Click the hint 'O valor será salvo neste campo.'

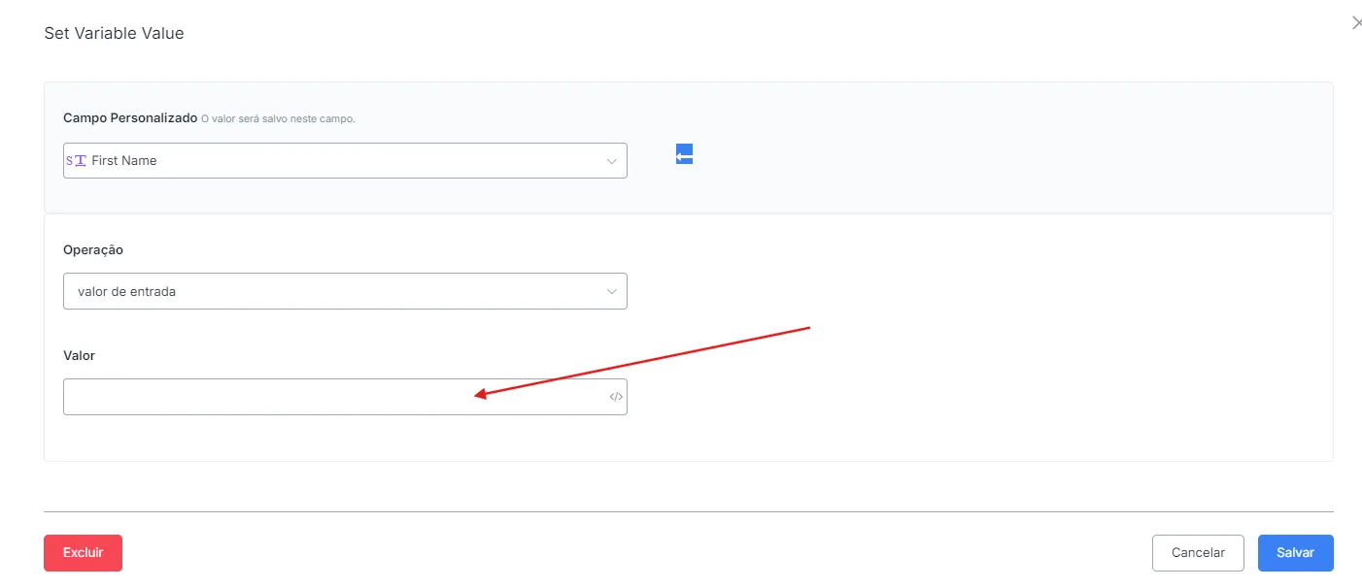[x=279, y=118]
